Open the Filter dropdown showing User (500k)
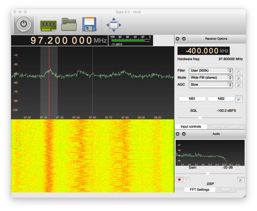This screenshot has height=211, width=257. [x=211, y=71]
